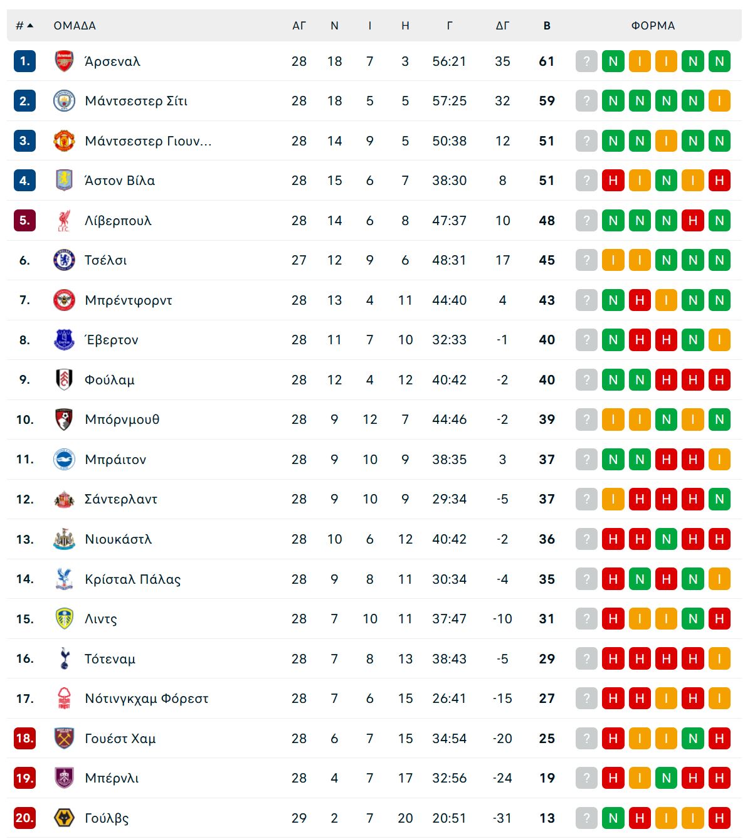This screenshot has height=839, width=750.
Task: Click the Manchester City crest icon
Action: (64, 101)
